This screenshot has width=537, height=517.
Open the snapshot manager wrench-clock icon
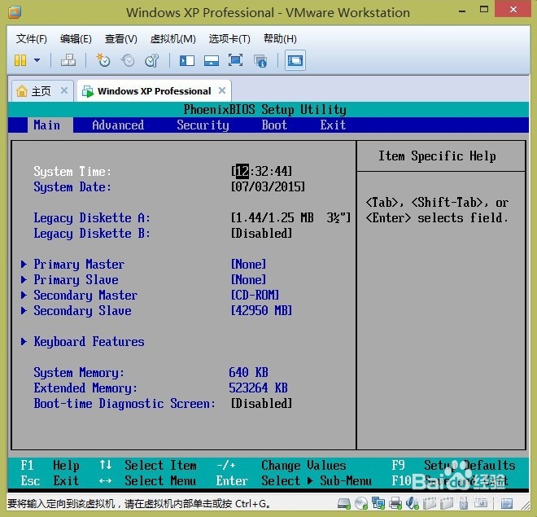[x=152, y=60]
